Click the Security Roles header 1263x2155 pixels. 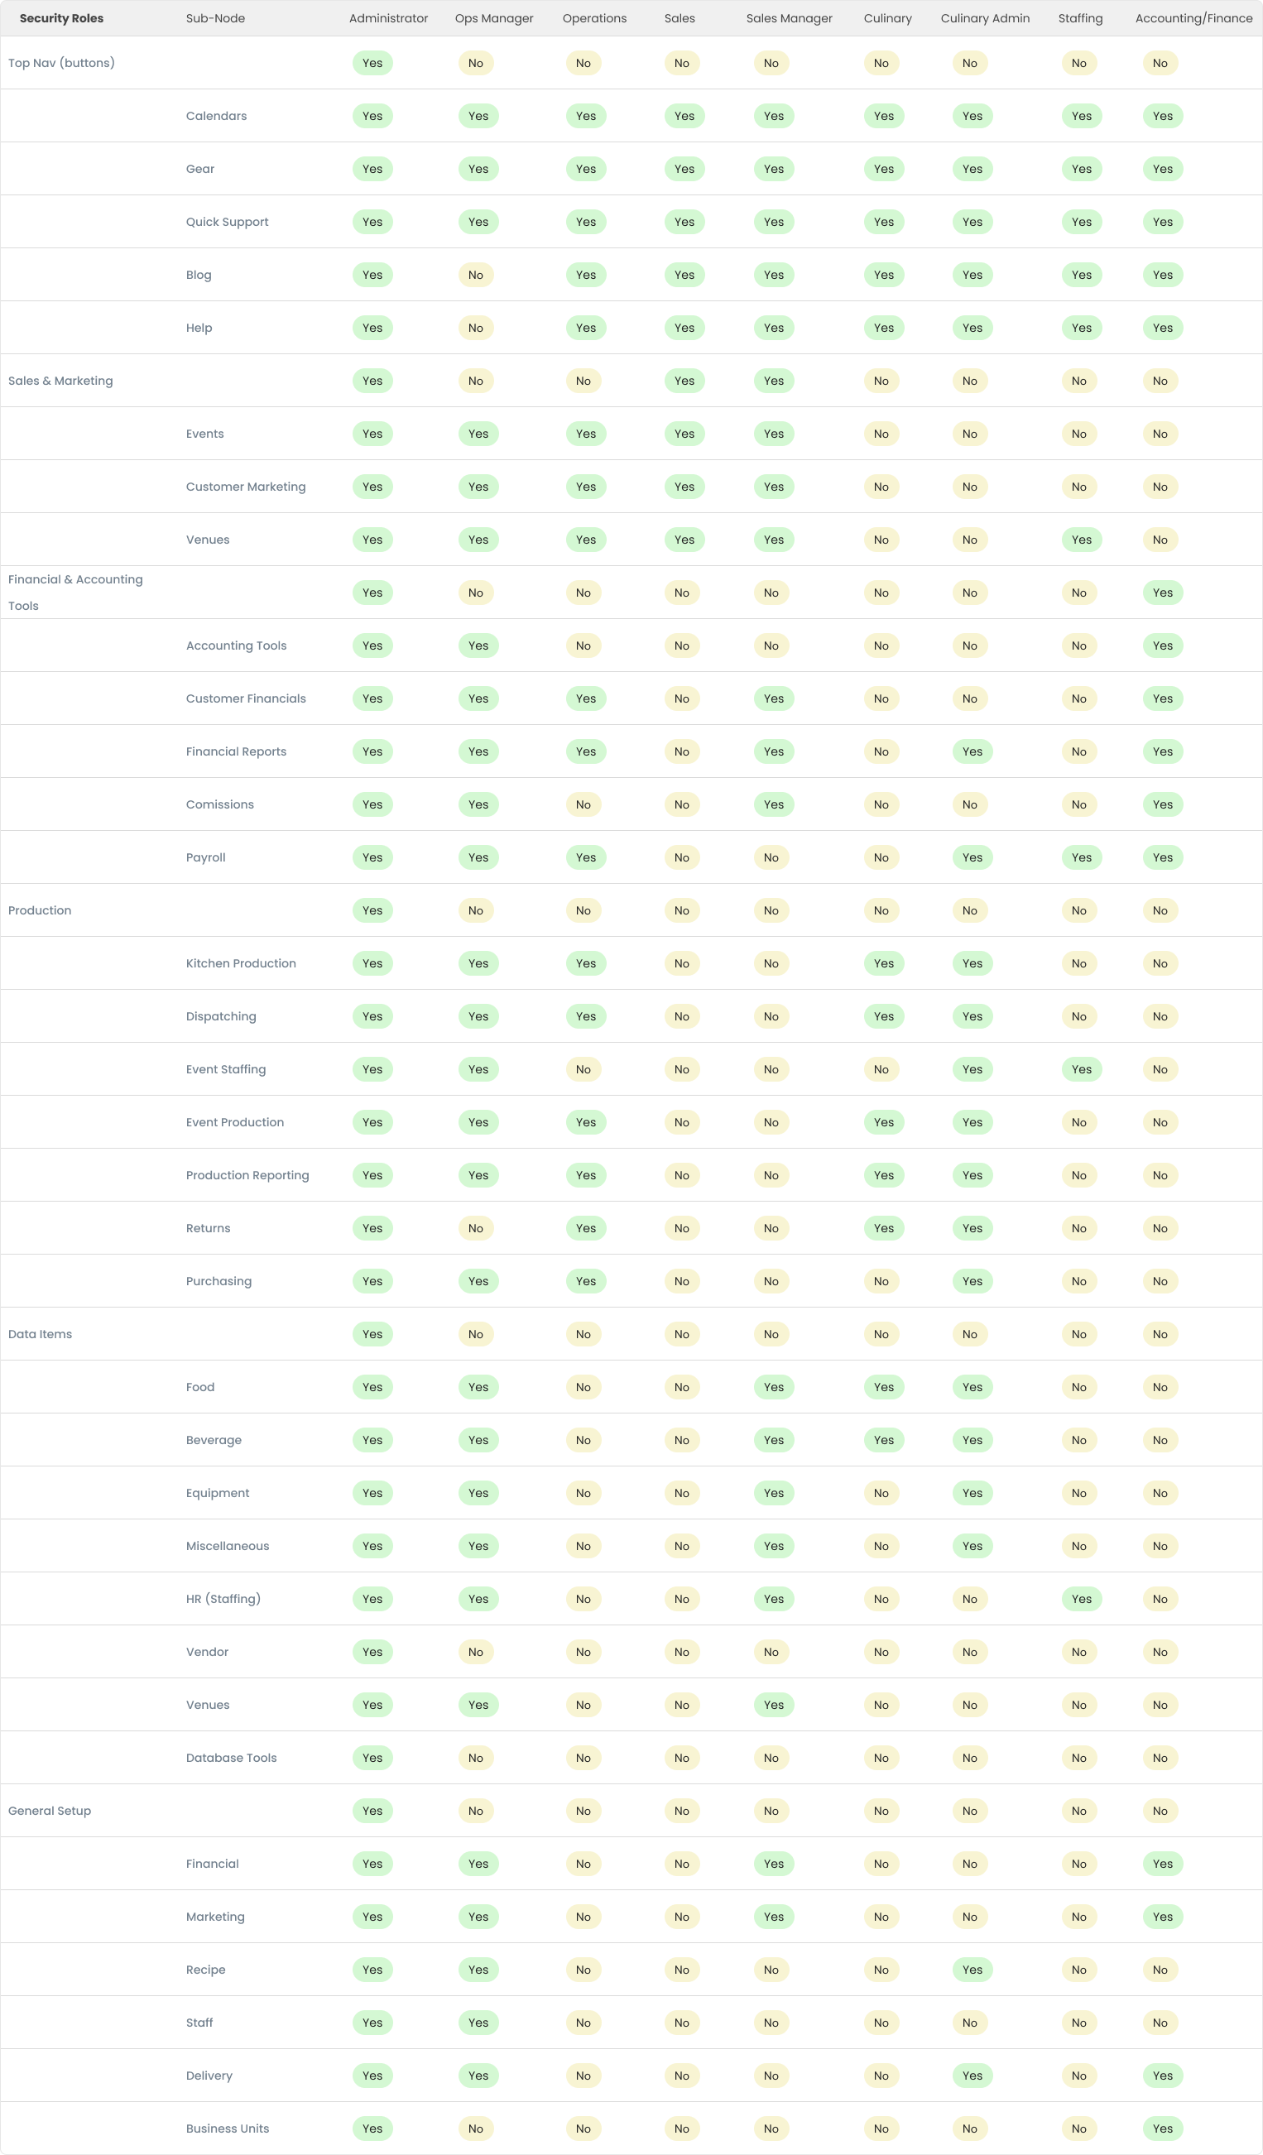61,18
